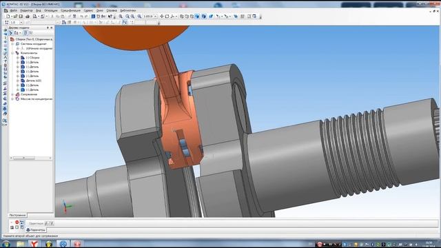441x248 pixels.
Task: Open the Спецификация menu
Action: click(70, 10)
